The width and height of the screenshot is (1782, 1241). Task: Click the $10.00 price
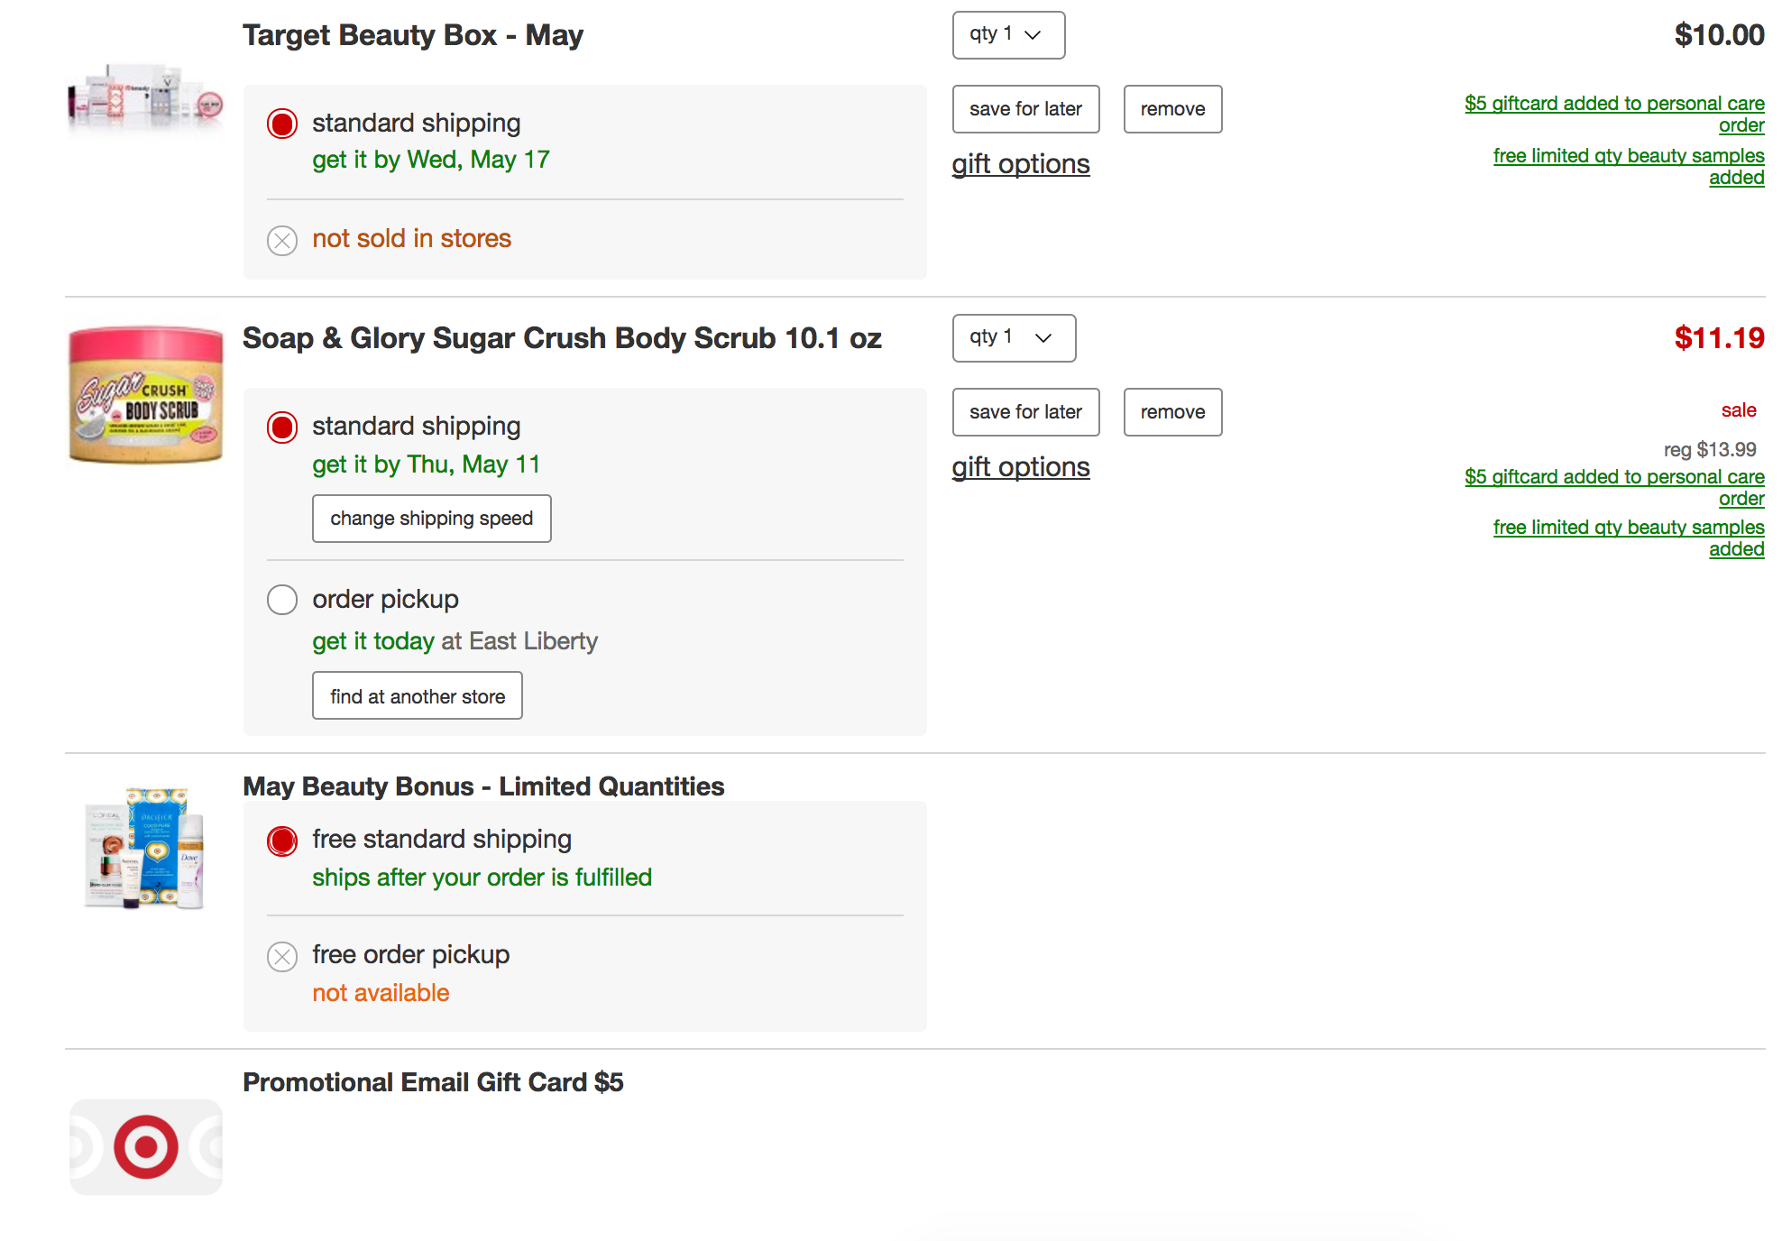[1719, 35]
